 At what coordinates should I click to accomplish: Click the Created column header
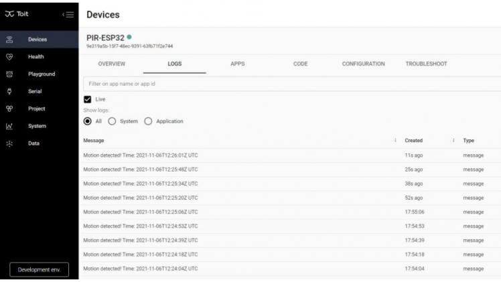(x=413, y=141)
